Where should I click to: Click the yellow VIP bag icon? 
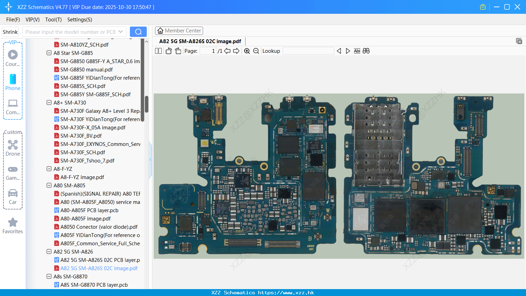(x=483, y=7)
